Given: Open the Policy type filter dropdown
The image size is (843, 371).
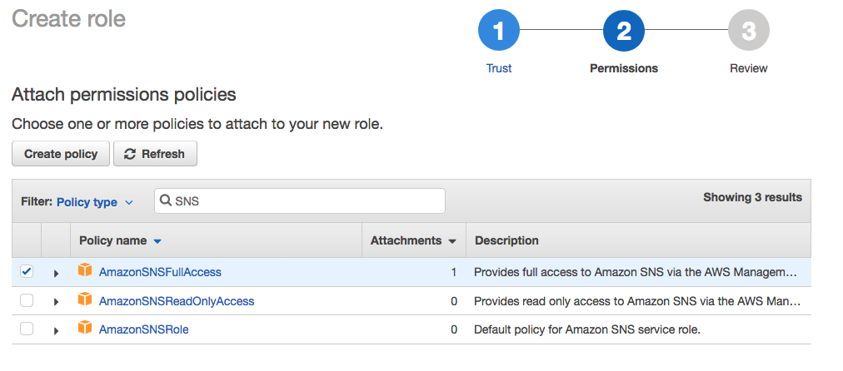Looking at the screenshot, I should 94,201.
